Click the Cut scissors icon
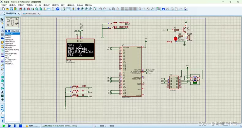The width and height of the screenshot is (242, 128). pos(110,9)
